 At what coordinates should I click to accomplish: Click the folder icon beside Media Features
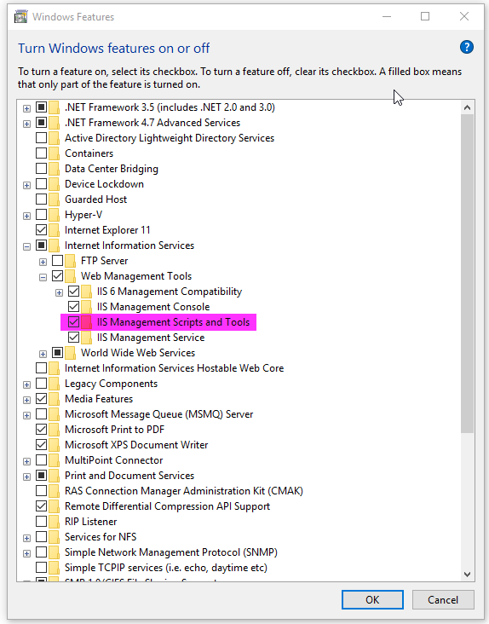[x=54, y=399]
